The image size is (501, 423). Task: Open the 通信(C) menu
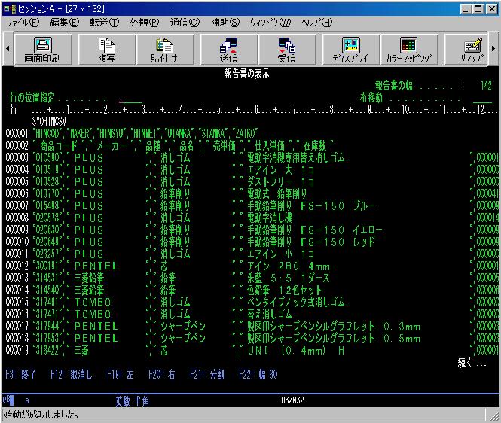coord(185,23)
